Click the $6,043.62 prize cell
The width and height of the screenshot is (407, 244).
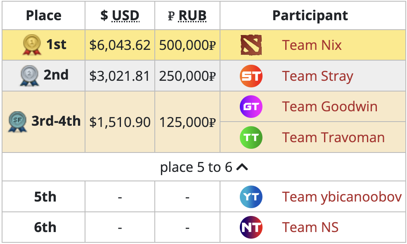click(x=120, y=45)
